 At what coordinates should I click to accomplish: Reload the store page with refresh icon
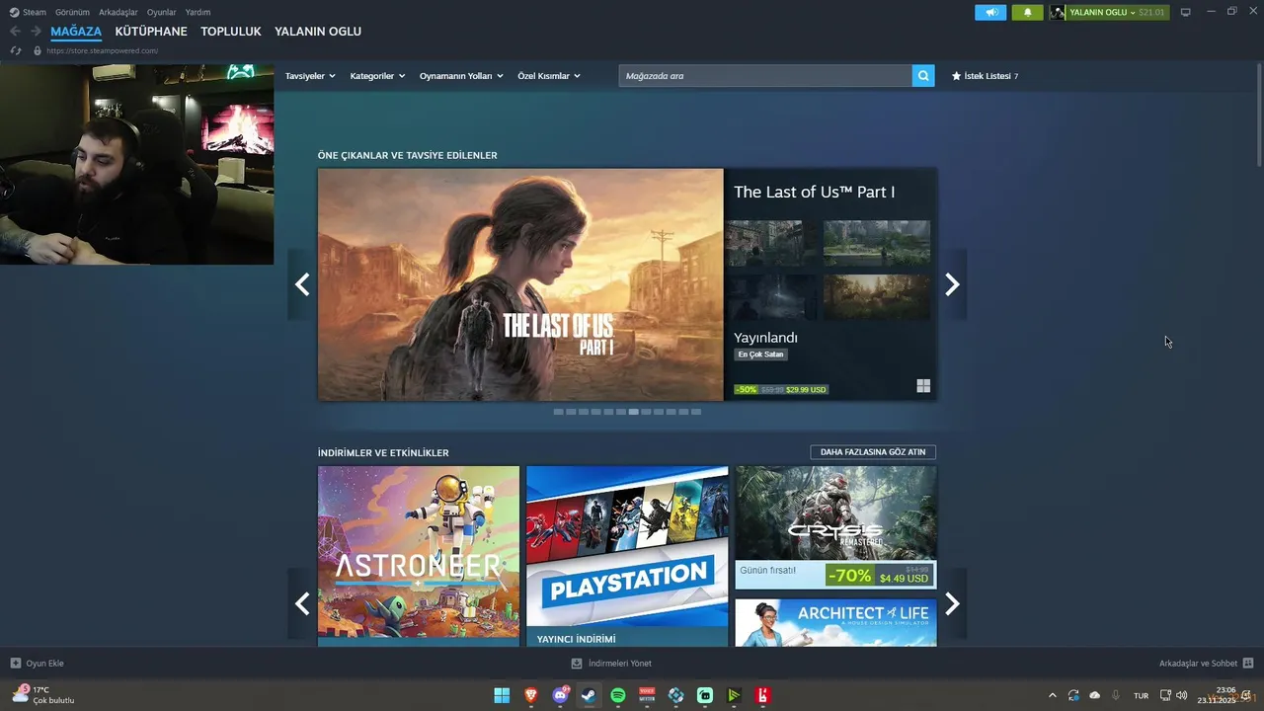click(x=15, y=50)
